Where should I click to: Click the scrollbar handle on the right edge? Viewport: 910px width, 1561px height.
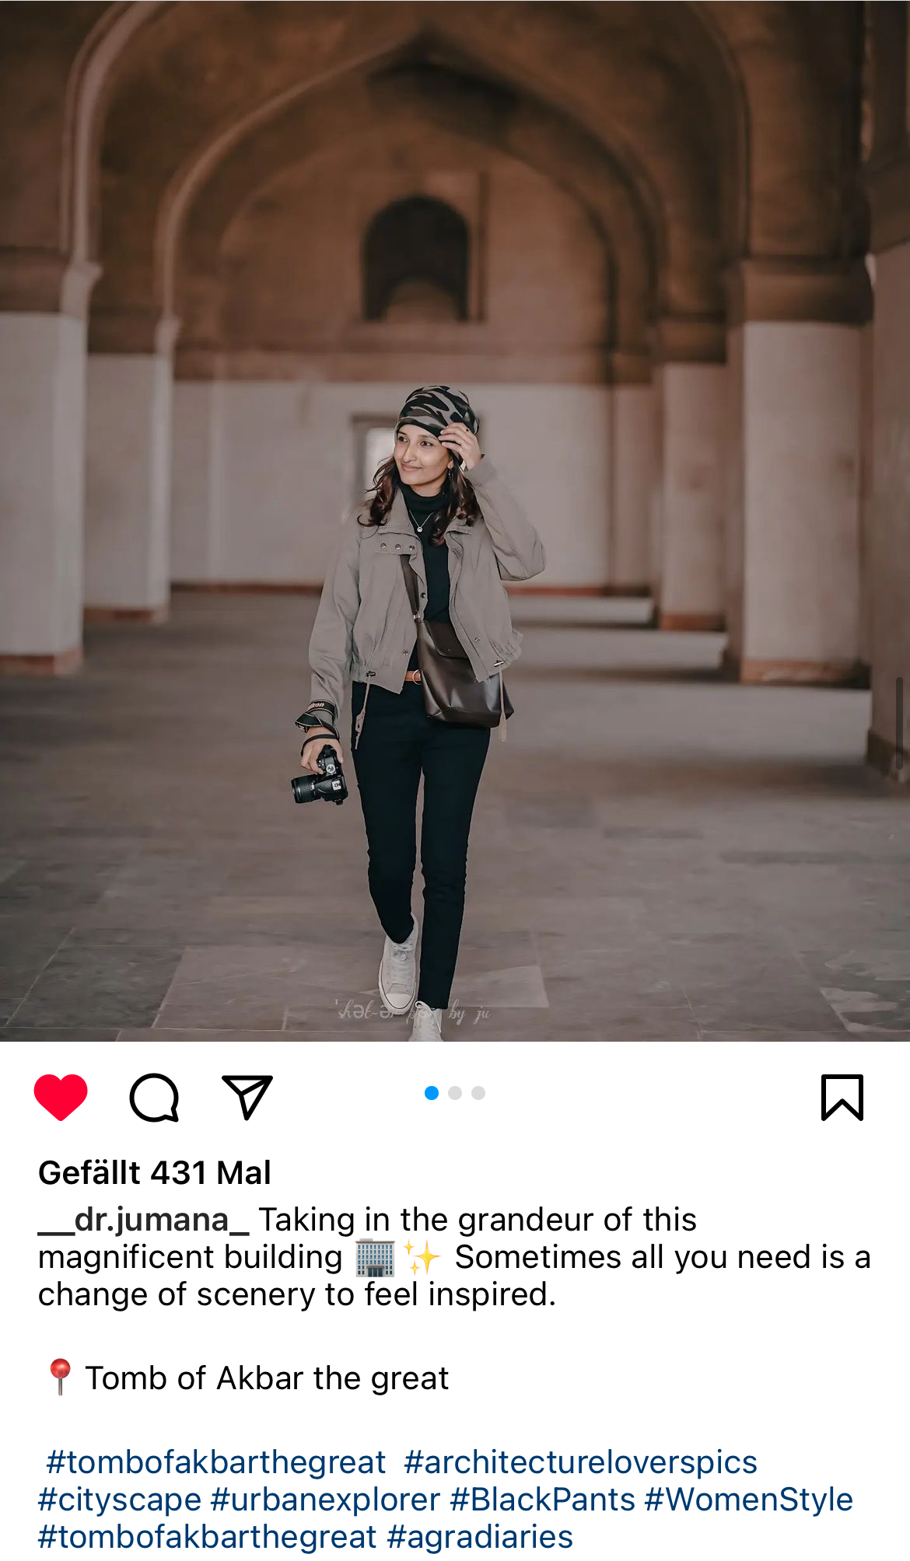[x=899, y=723]
